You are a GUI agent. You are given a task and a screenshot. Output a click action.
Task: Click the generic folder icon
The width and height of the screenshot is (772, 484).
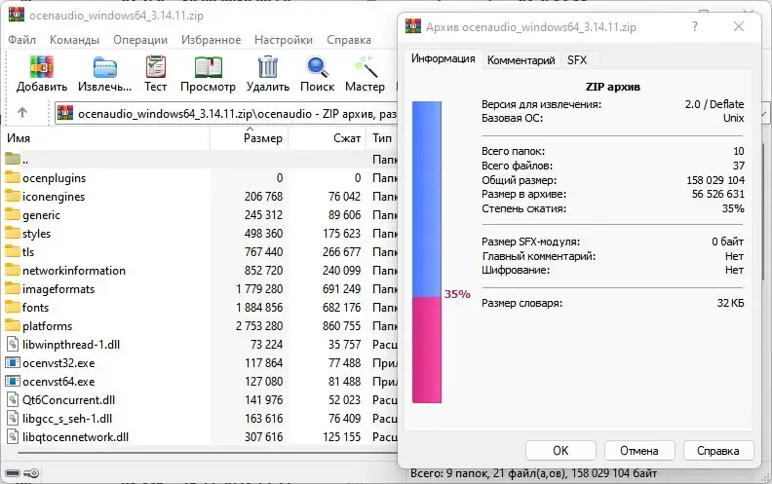tap(13, 215)
